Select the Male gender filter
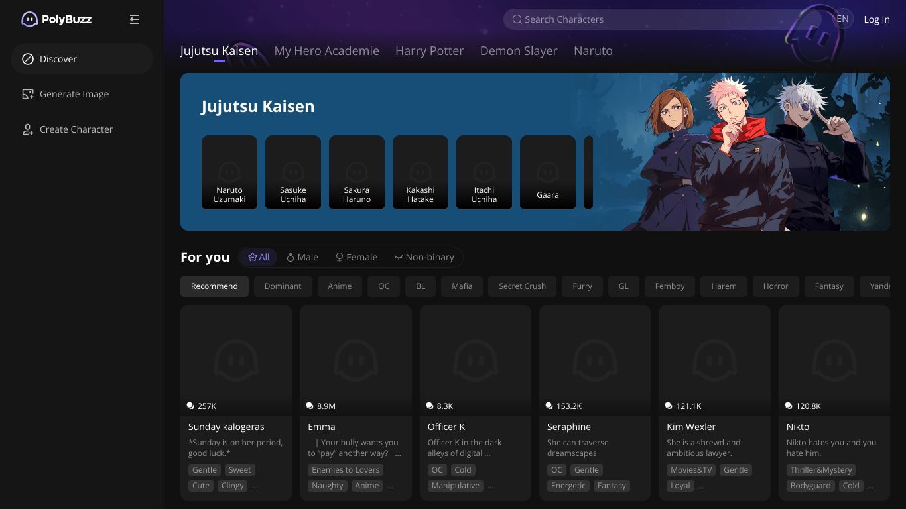 click(x=302, y=257)
